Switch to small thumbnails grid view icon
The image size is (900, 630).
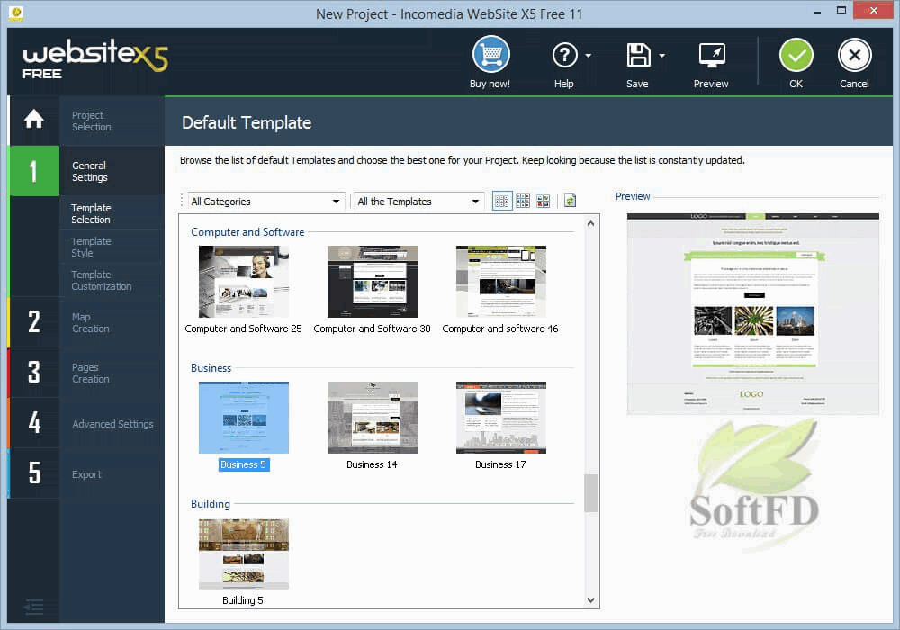[523, 201]
